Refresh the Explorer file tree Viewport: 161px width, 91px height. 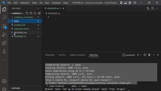tap(35, 13)
